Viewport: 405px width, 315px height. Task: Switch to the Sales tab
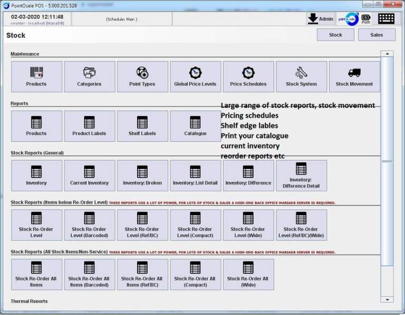point(377,35)
